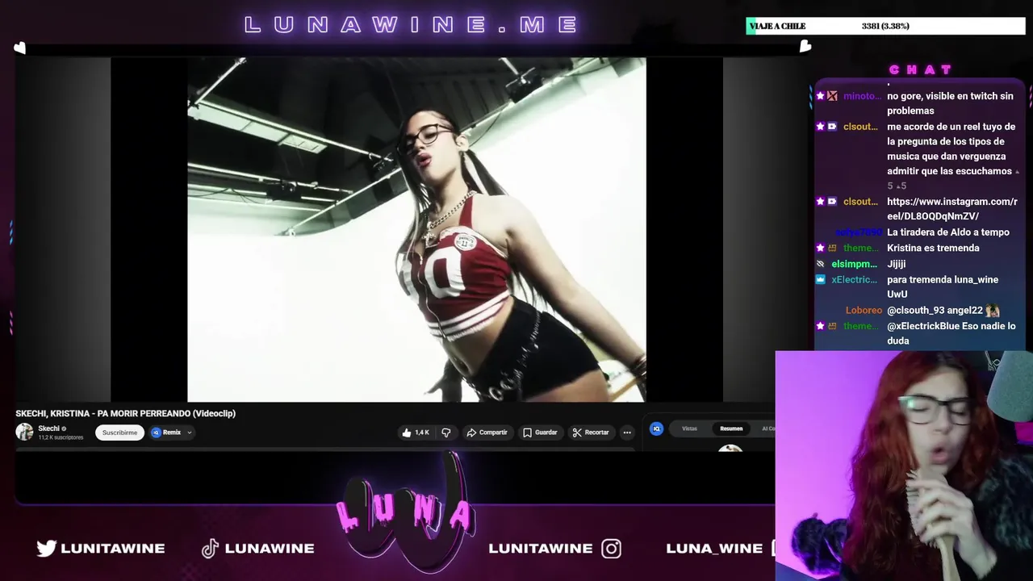The width and height of the screenshot is (1033, 581).
Task: Click chat user minoto's name
Action: tap(862, 96)
